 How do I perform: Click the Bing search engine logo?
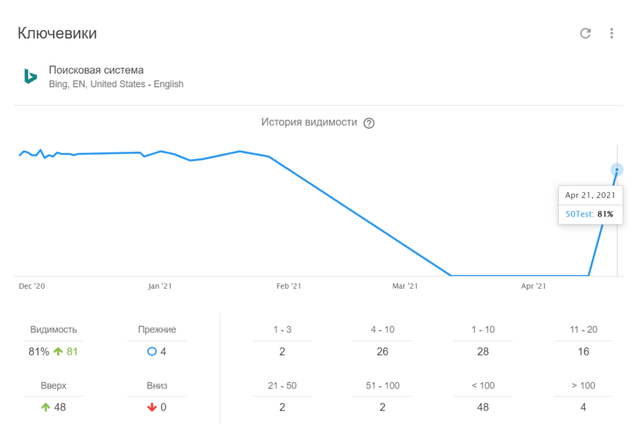point(30,76)
